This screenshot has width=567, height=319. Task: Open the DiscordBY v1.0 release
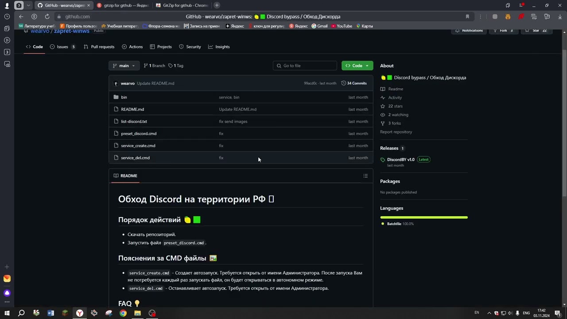(x=401, y=159)
